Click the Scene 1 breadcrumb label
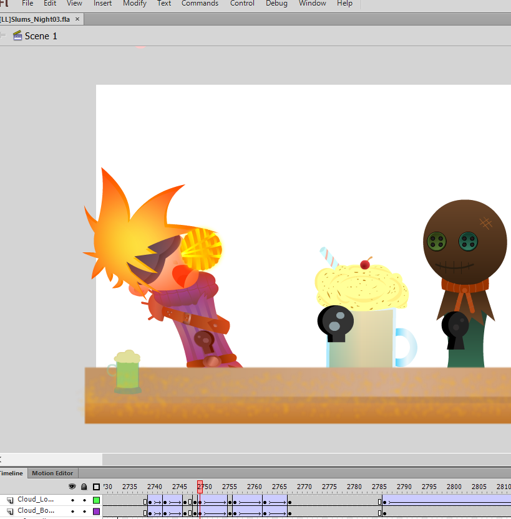 [41, 36]
